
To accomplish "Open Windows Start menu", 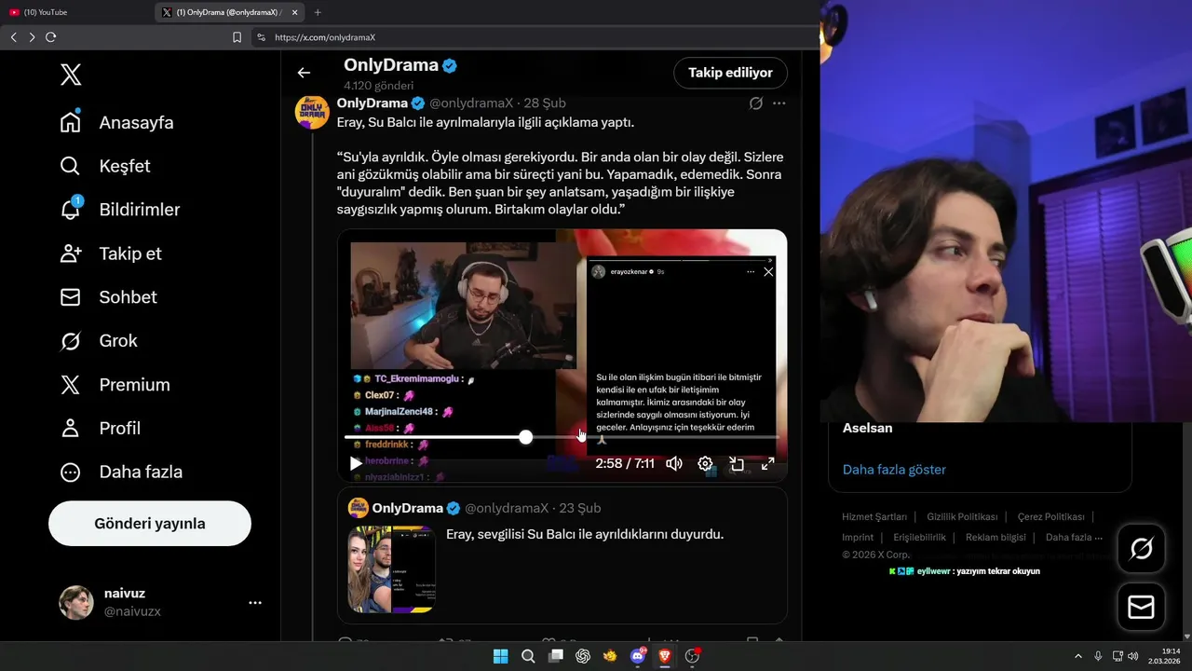I will (x=500, y=656).
